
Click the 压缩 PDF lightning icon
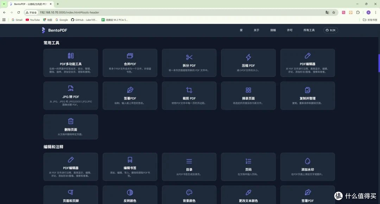point(248,57)
